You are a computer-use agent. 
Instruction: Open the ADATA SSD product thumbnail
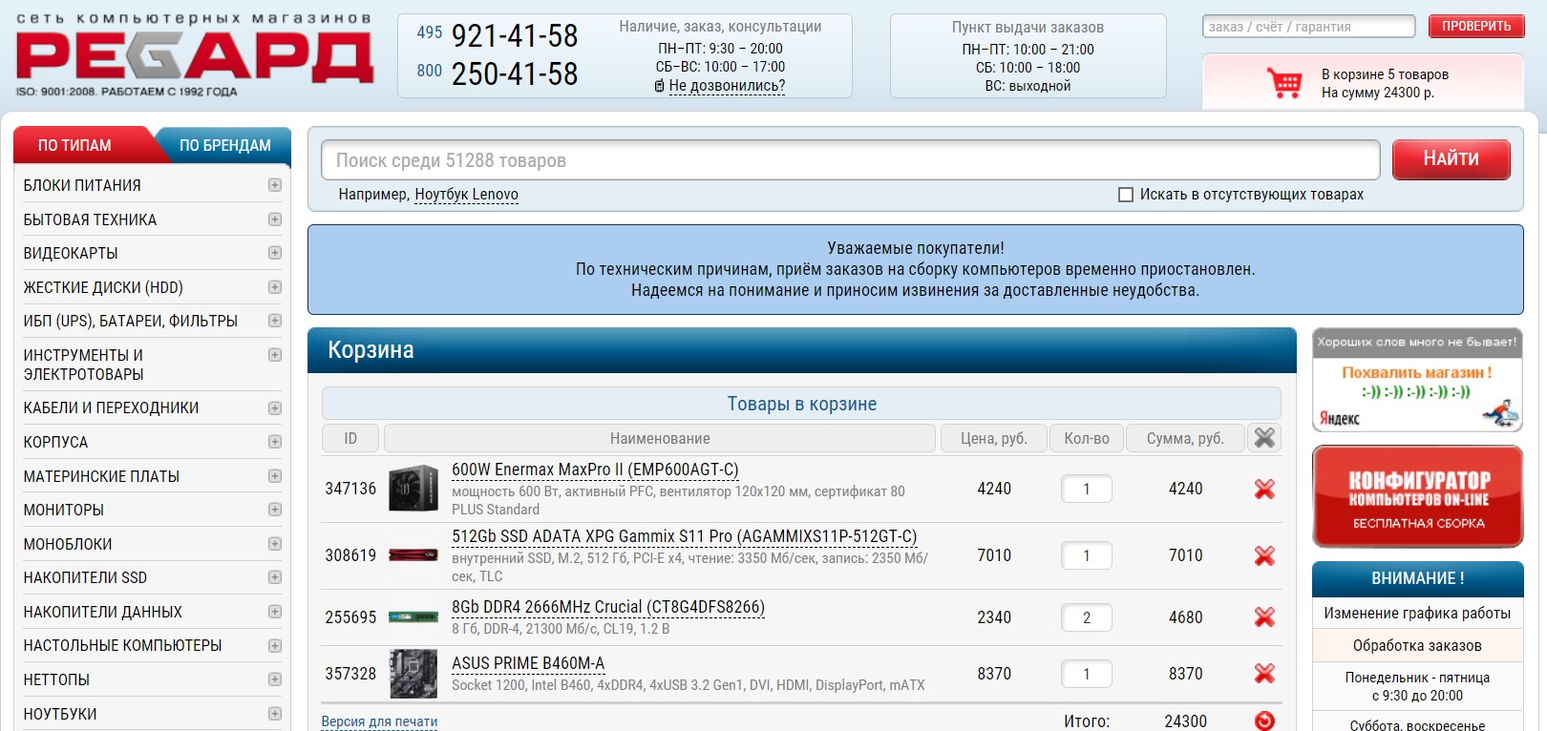pos(413,555)
